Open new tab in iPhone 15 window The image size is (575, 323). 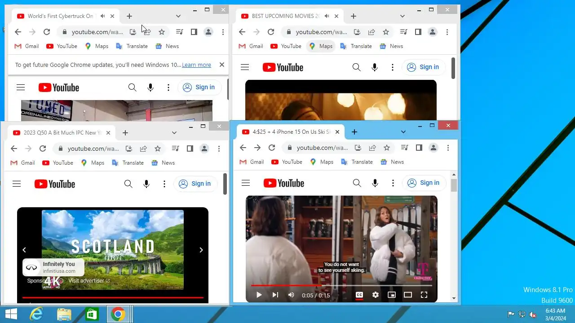[354, 132]
